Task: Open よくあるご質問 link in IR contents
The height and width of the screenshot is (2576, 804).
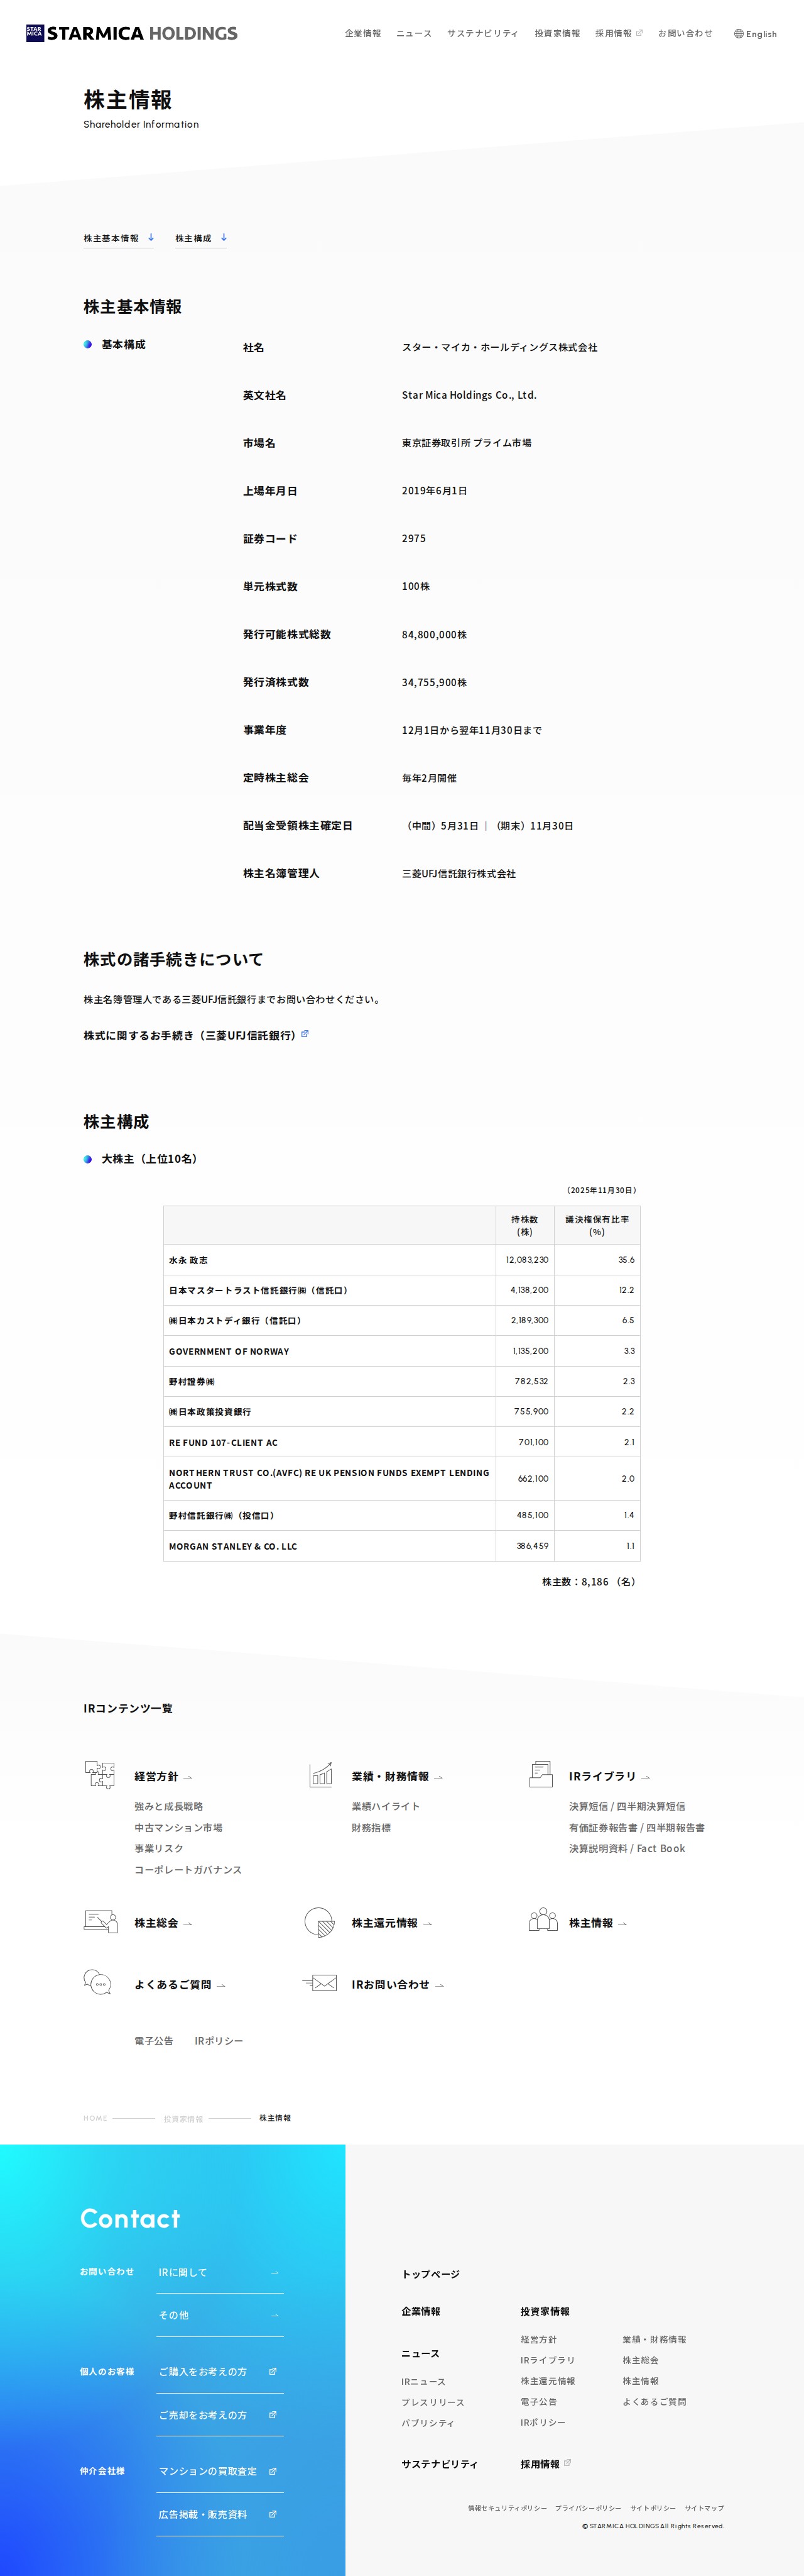Action: pos(180,1984)
